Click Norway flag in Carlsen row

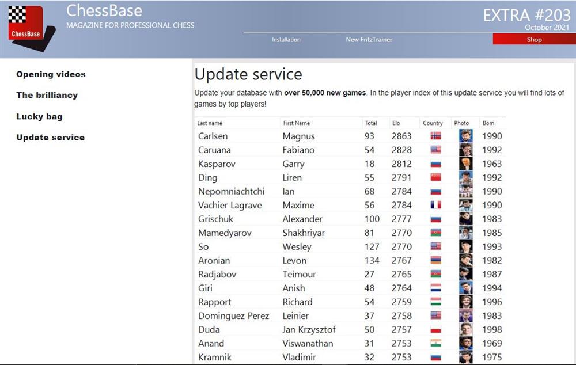click(435, 136)
